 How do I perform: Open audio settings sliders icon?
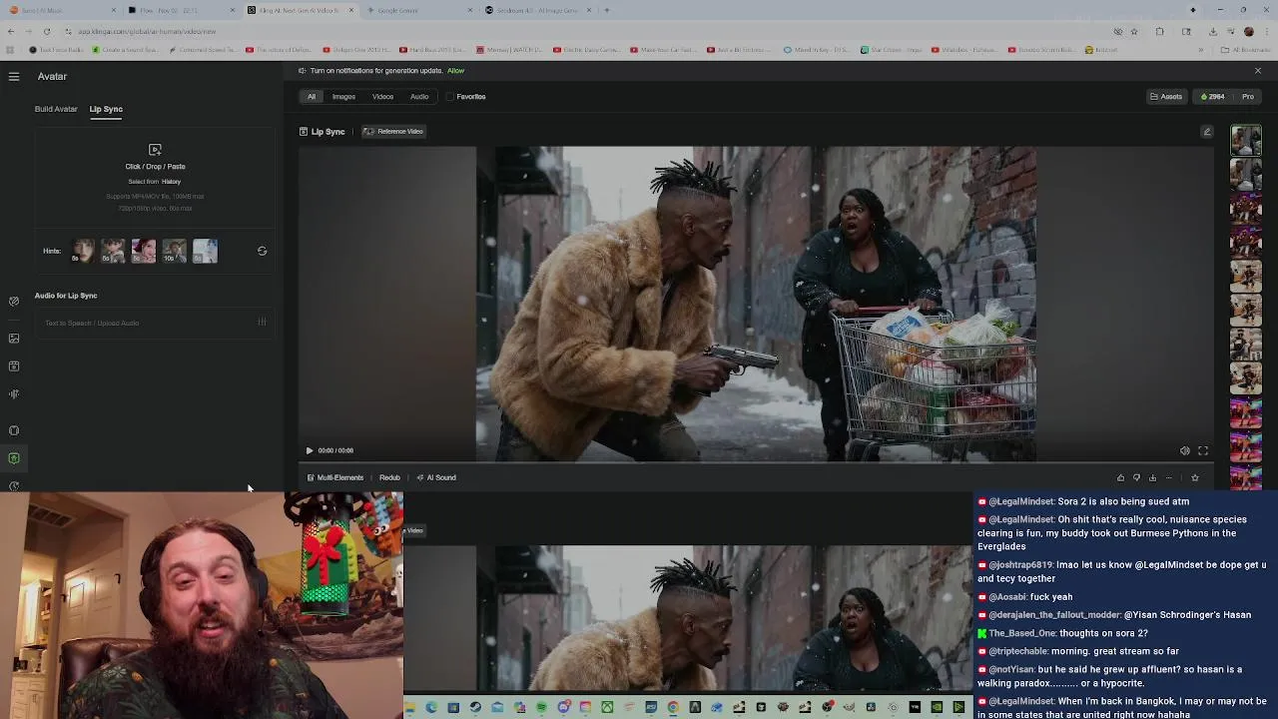click(262, 323)
